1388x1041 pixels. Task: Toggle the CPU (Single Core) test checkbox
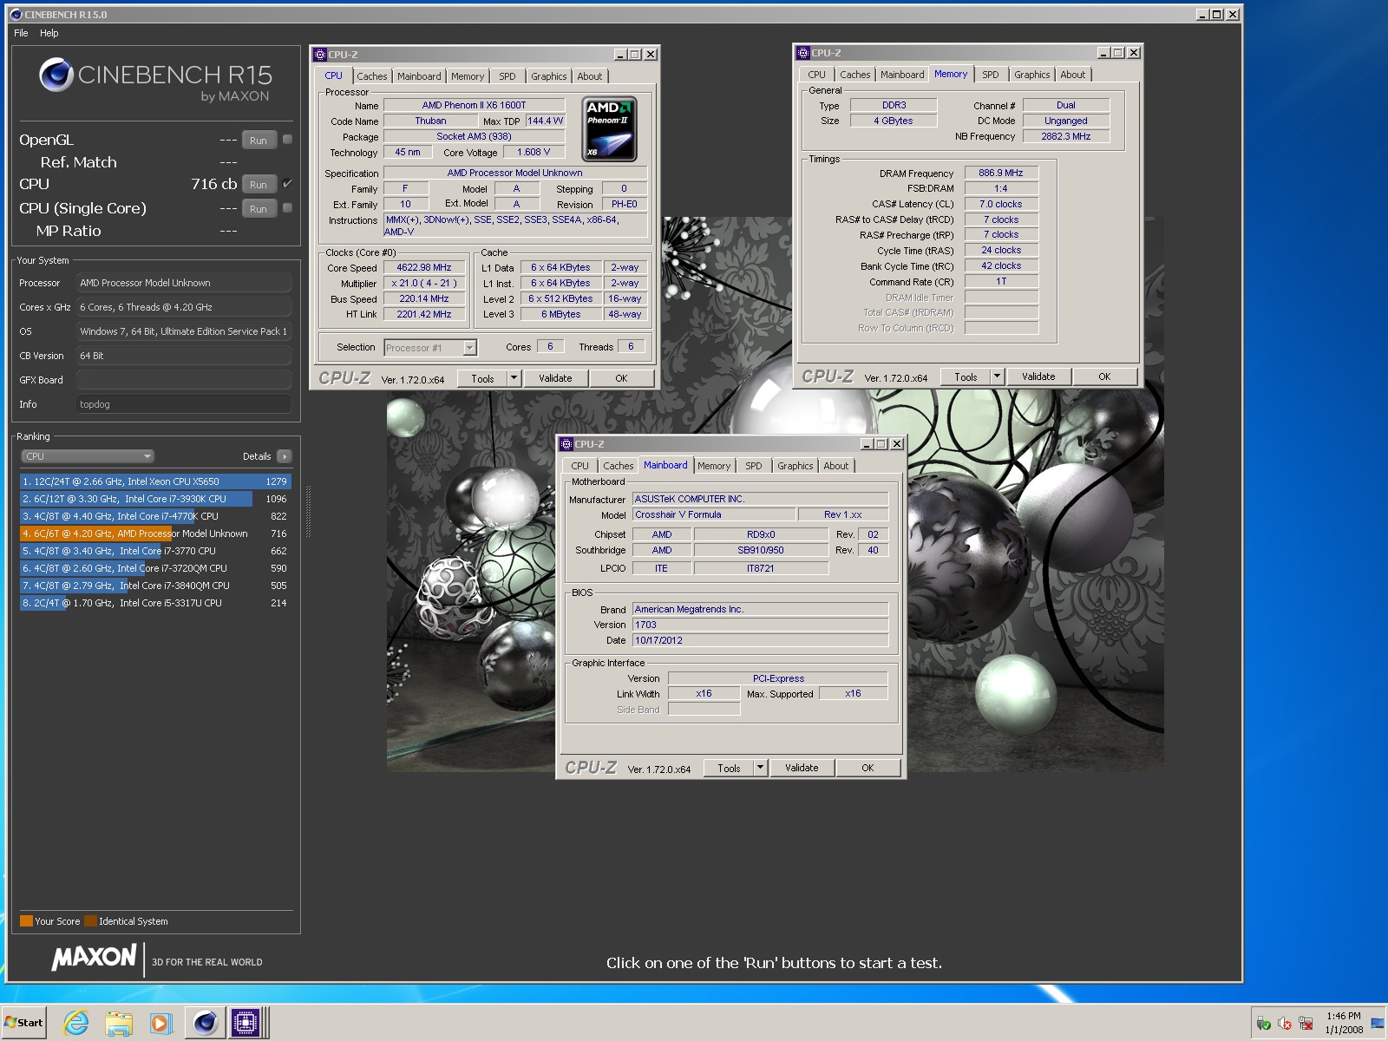(287, 207)
